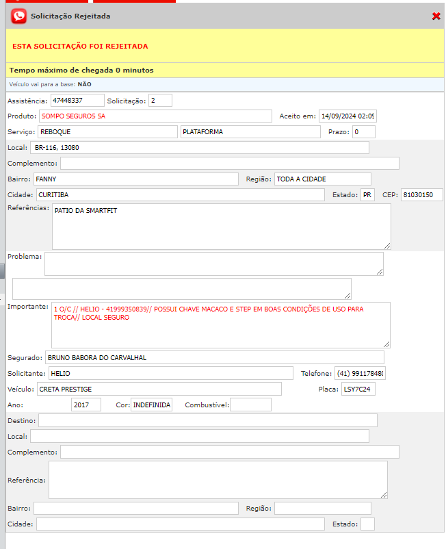Screen dimensions: 446x549
Task: Click the Região field showing TODA A CIDADE
Action: coord(322,179)
